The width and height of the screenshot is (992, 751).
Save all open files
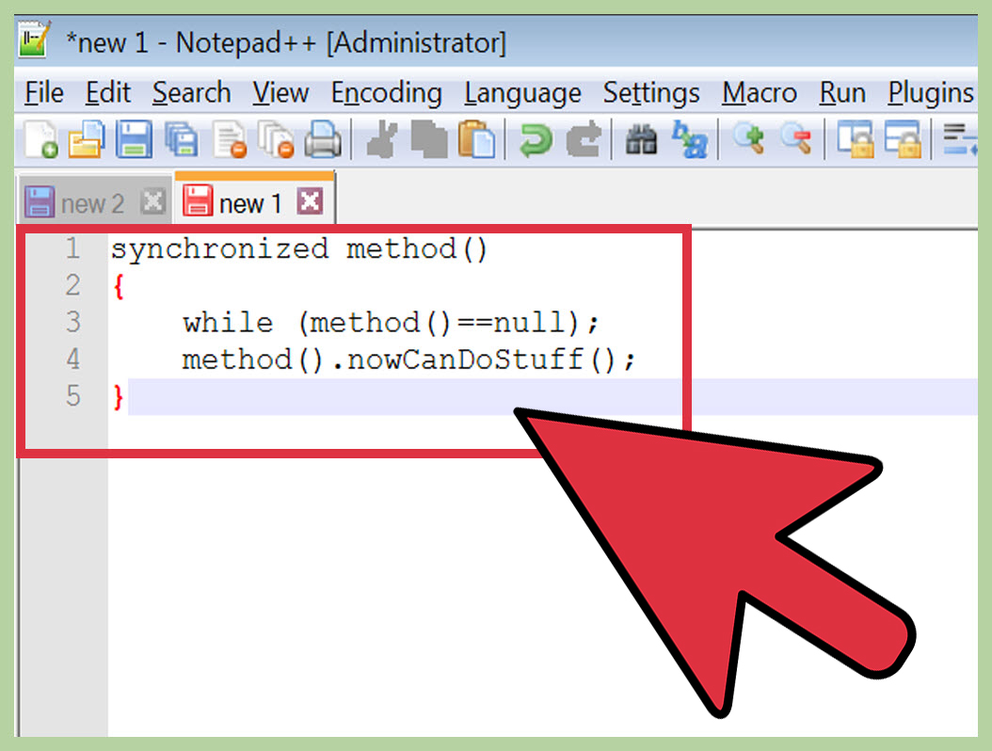(x=181, y=138)
